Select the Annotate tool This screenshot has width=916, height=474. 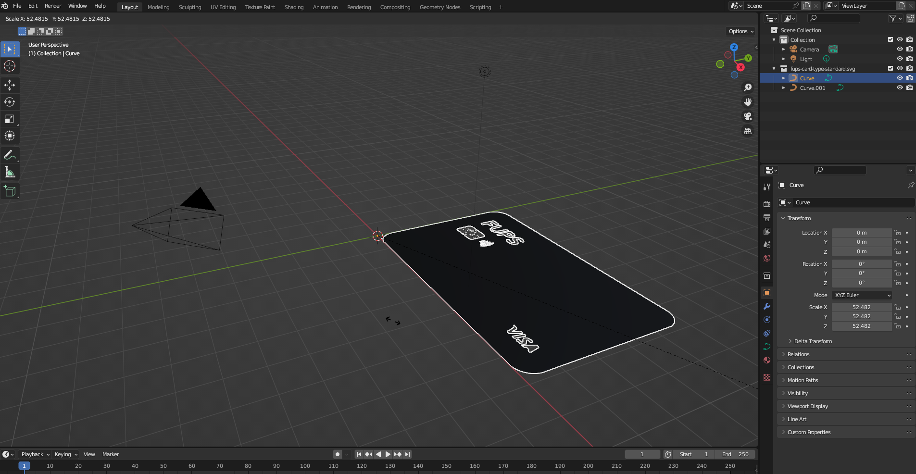click(x=10, y=155)
